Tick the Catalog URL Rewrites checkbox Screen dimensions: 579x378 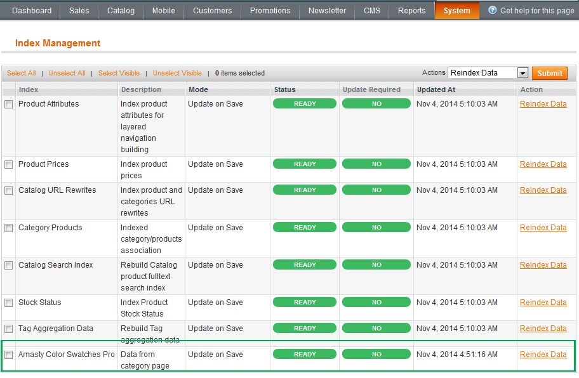pos(9,191)
